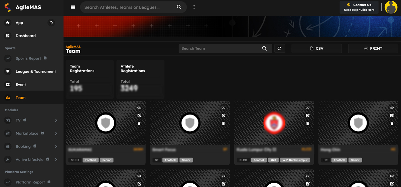
Task: Click the hamburger menu icon in header
Action: tap(73, 7)
